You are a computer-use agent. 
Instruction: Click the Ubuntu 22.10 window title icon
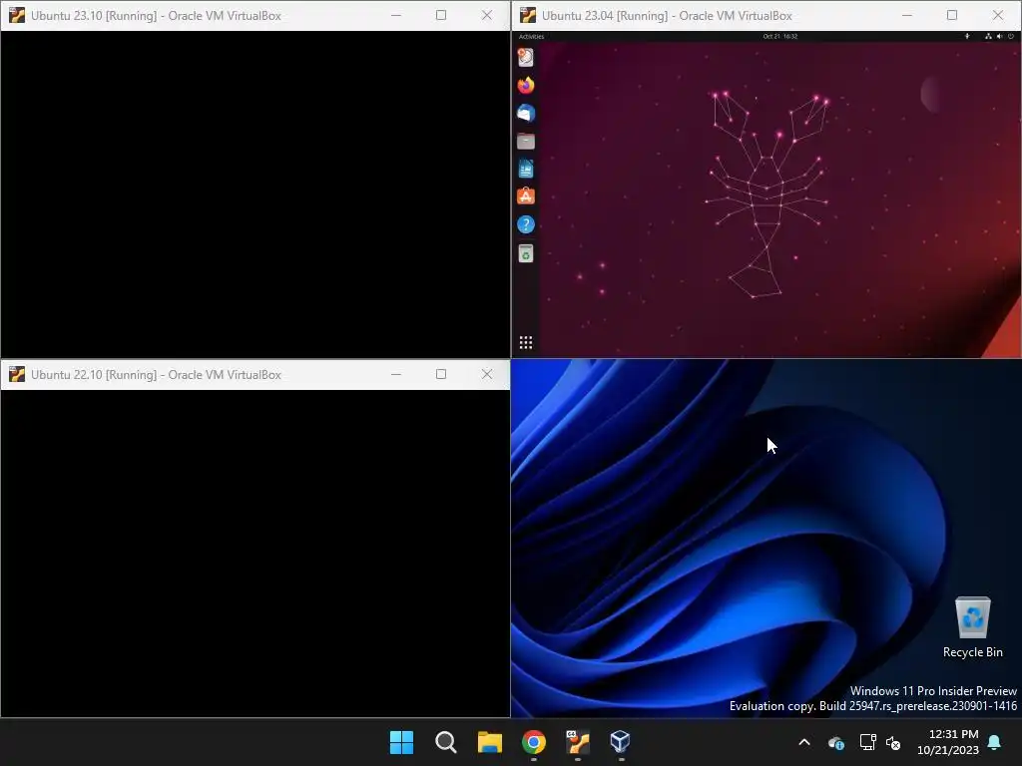pyautogui.click(x=17, y=375)
